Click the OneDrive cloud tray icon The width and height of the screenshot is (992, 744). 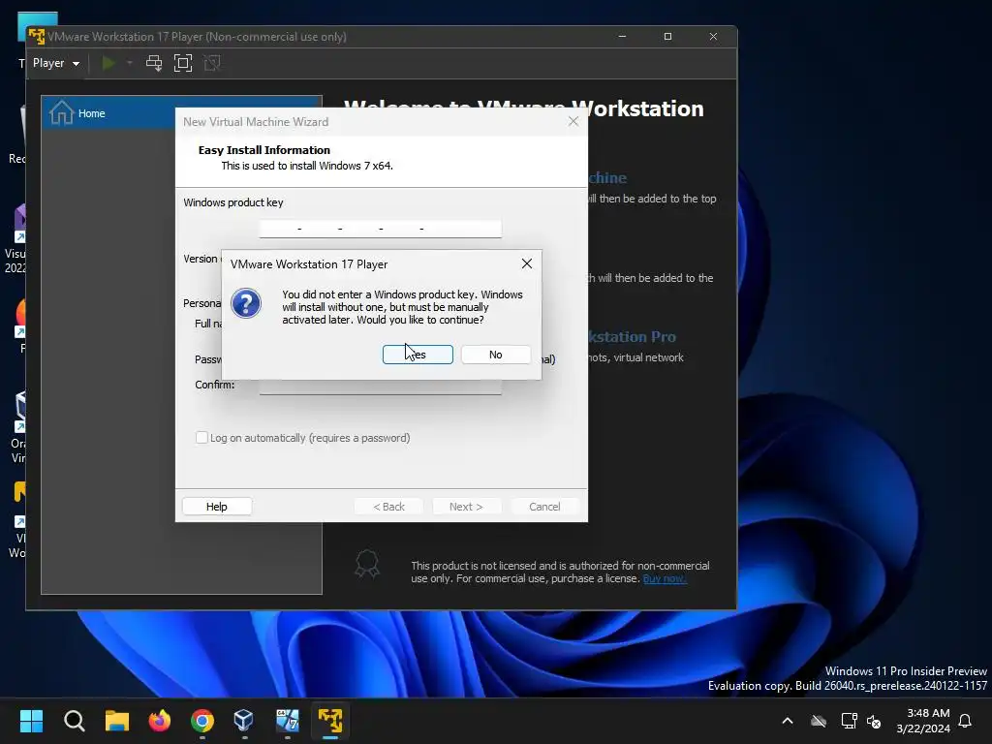(819, 721)
